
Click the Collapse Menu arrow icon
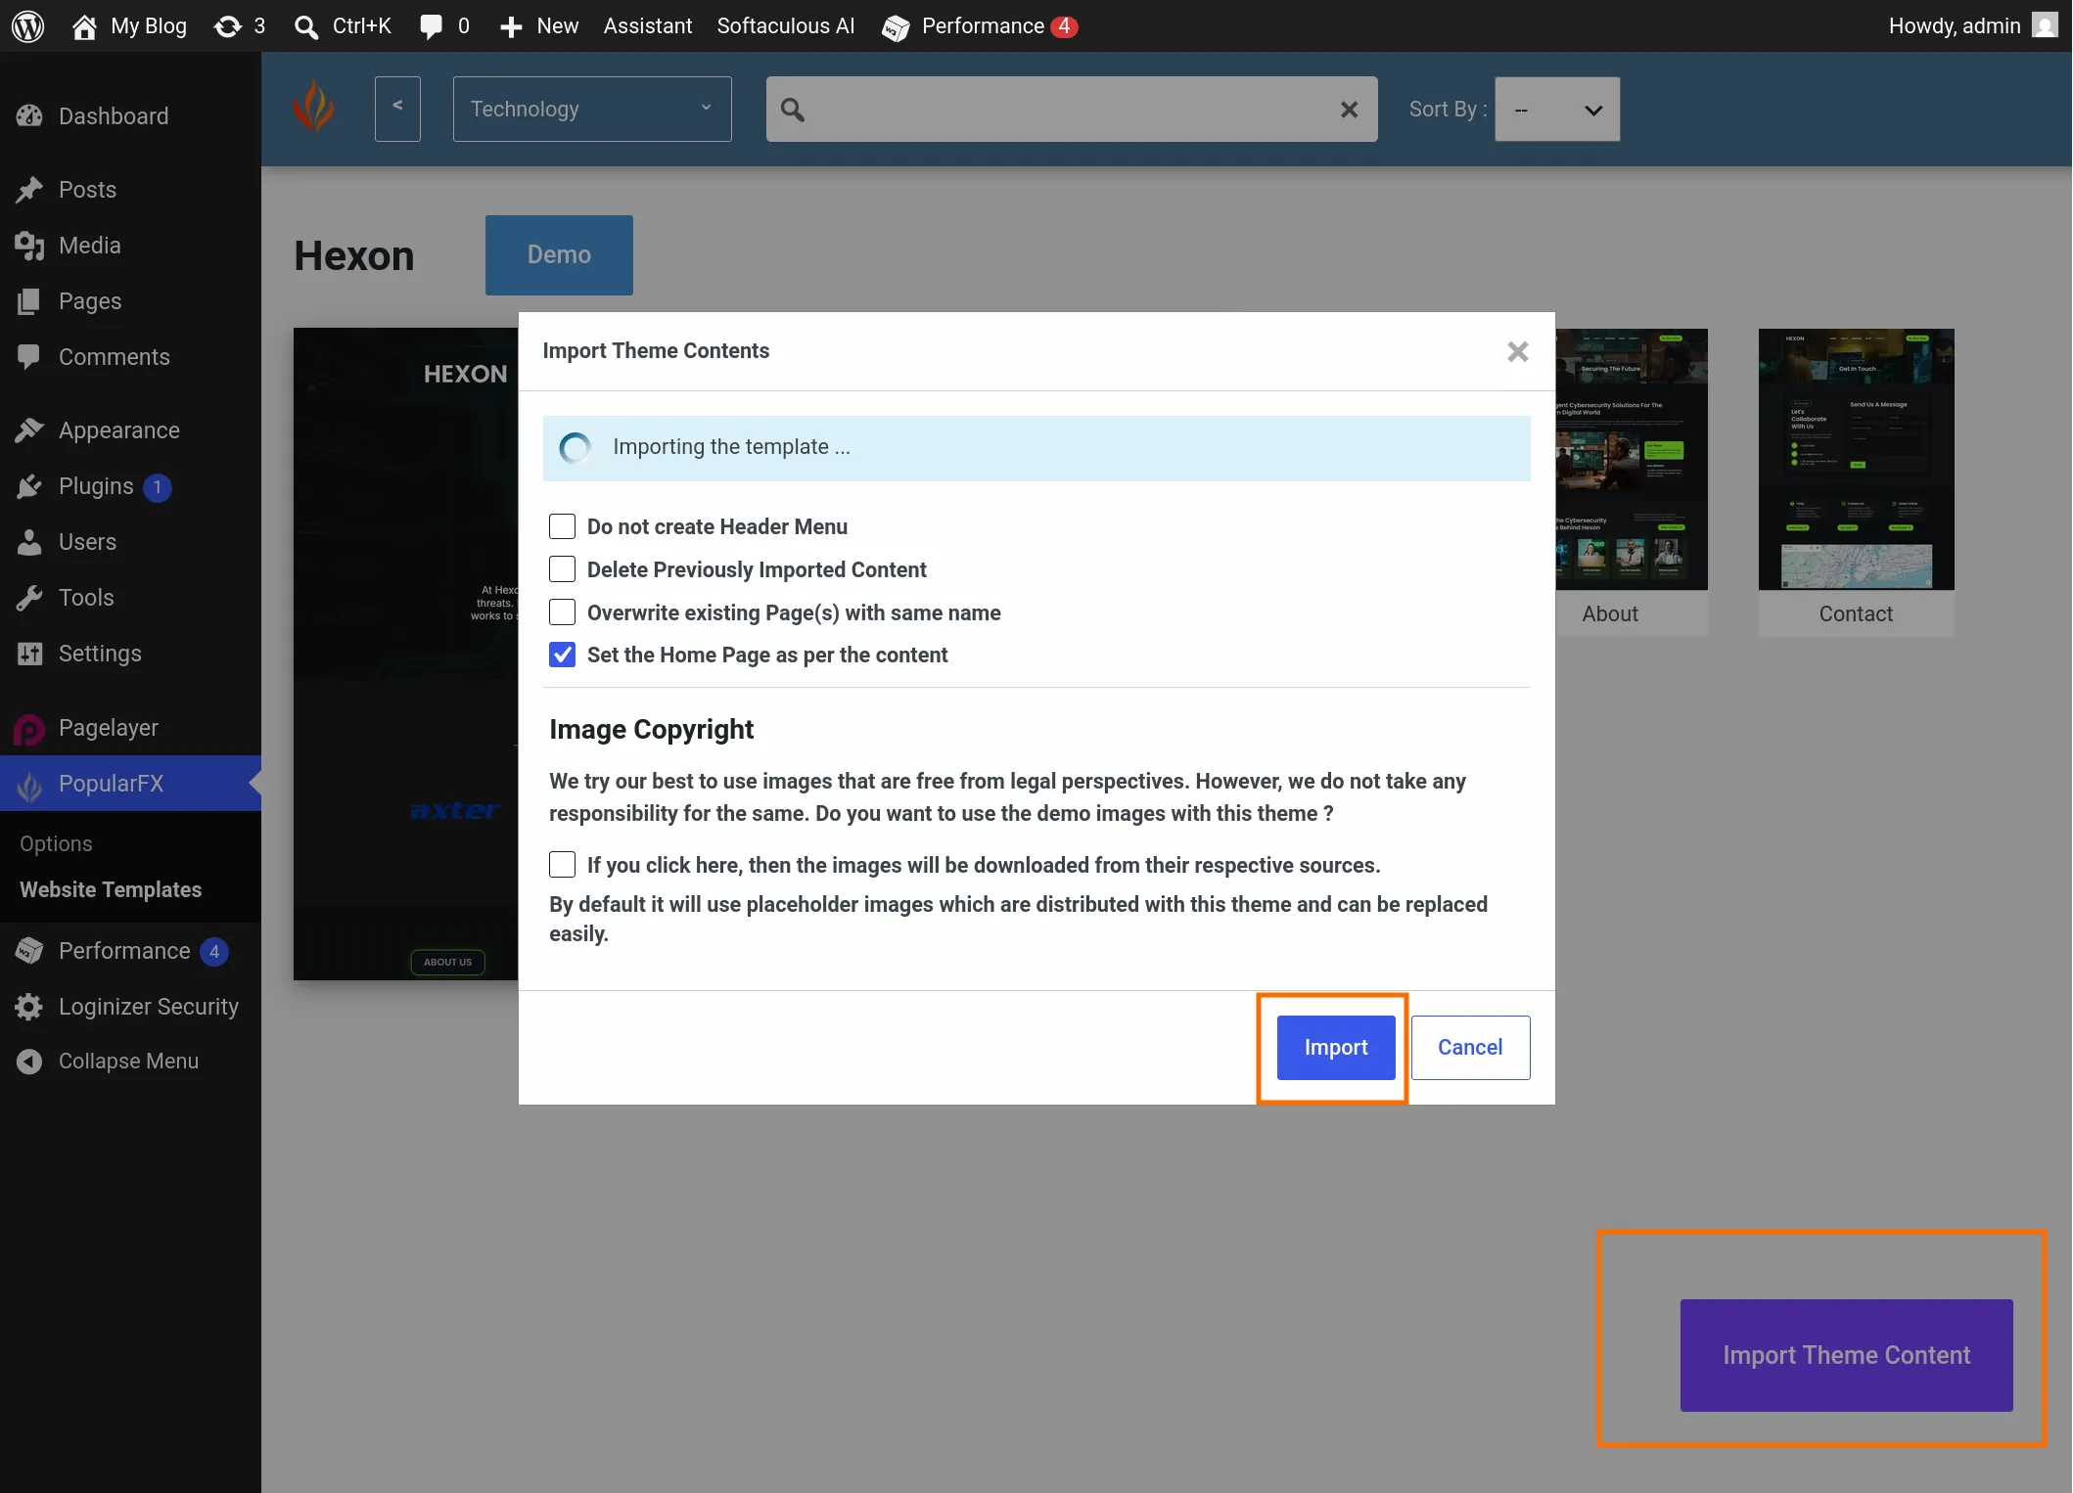click(x=29, y=1062)
